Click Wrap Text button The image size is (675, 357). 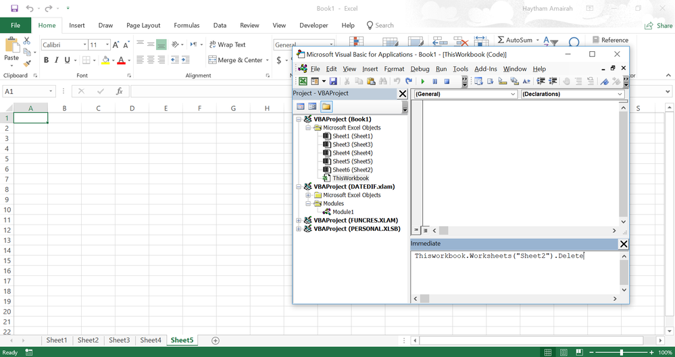click(x=227, y=45)
